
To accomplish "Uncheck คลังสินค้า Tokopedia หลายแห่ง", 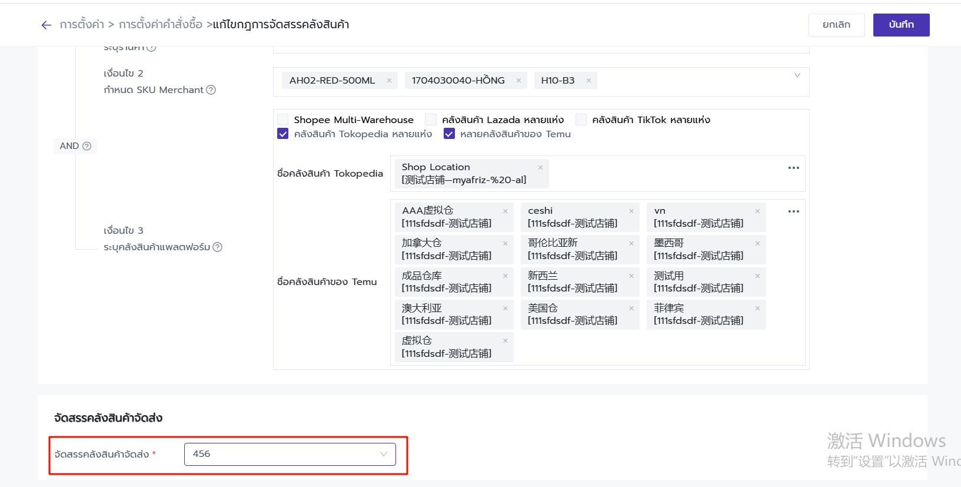I will [283, 134].
